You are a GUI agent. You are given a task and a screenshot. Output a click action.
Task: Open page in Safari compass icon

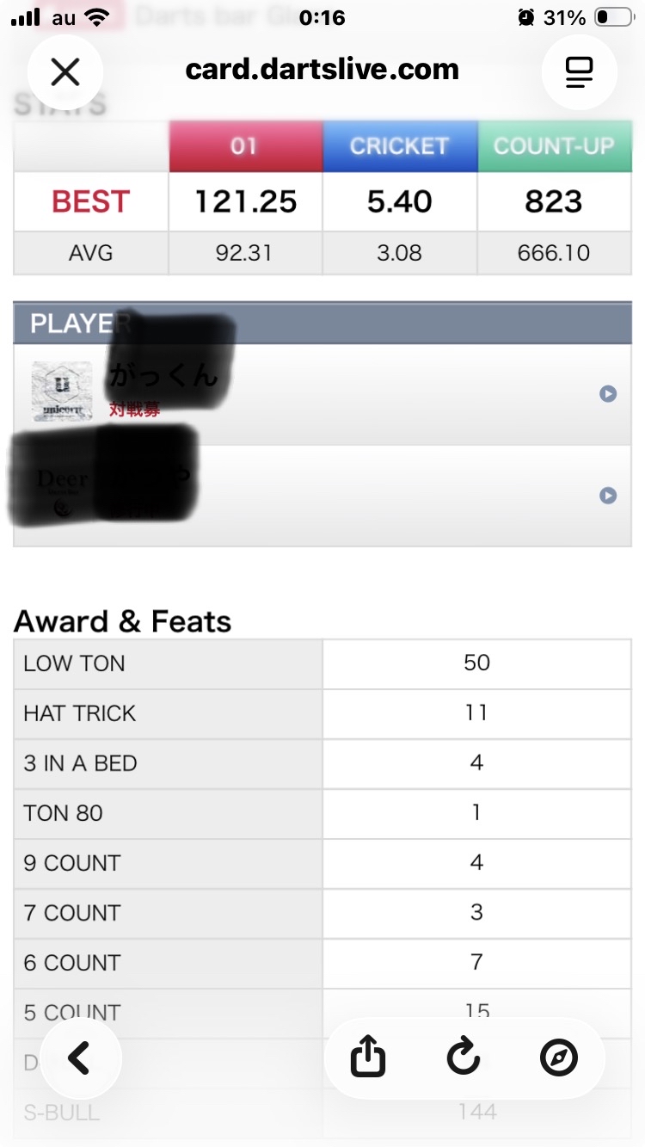tap(558, 1058)
